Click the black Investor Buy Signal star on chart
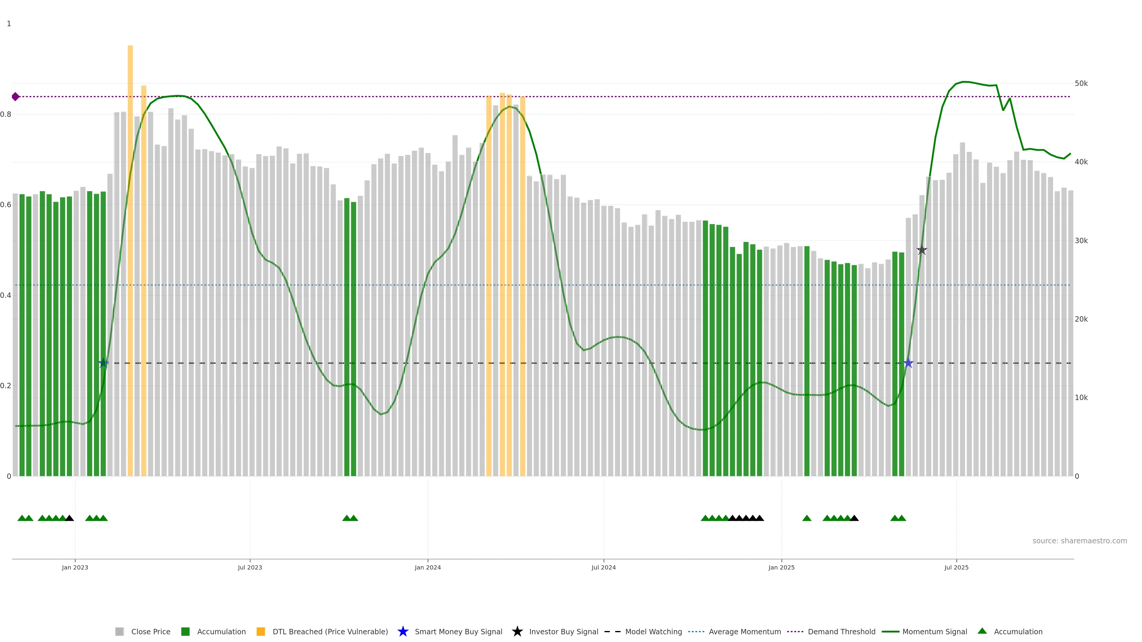Image resolution: width=1142 pixels, height=642 pixels. tap(922, 250)
